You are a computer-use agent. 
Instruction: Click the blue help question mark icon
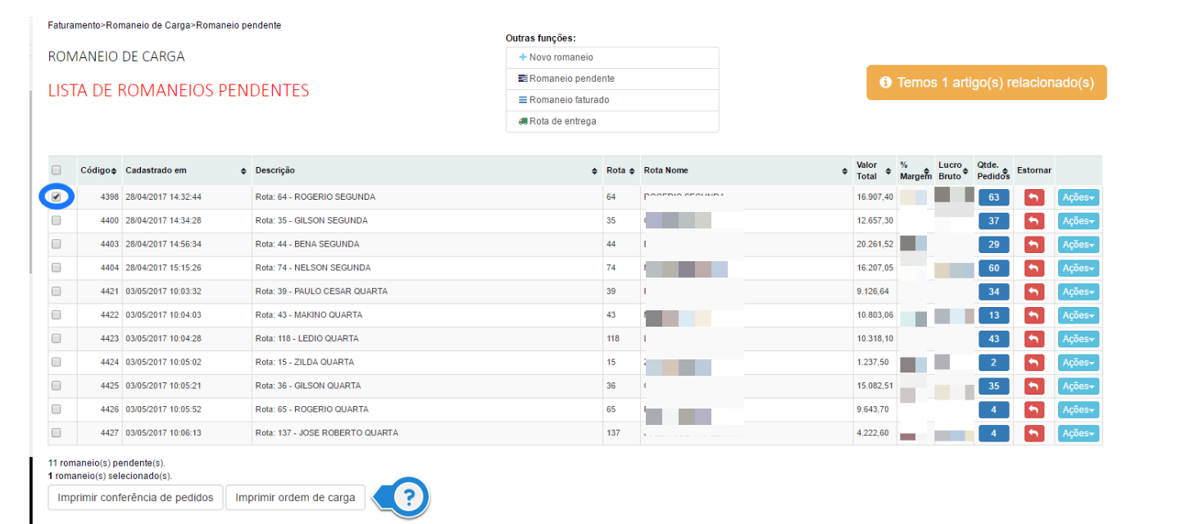(410, 497)
